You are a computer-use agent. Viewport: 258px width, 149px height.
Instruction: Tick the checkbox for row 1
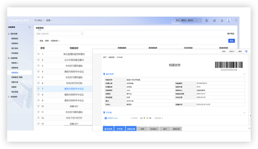pyautogui.click(x=39, y=54)
